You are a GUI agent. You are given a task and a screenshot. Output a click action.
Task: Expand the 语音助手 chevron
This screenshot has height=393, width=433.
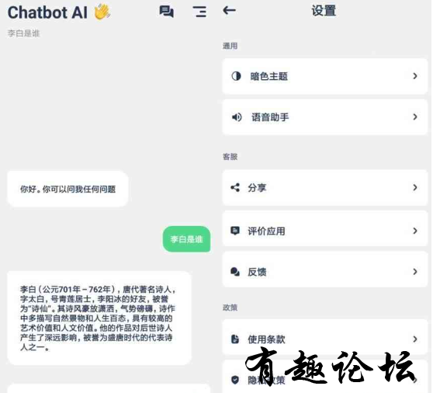[x=415, y=117]
